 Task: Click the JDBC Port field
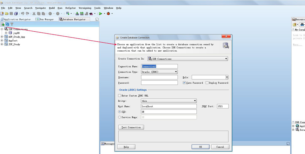pos(223,106)
